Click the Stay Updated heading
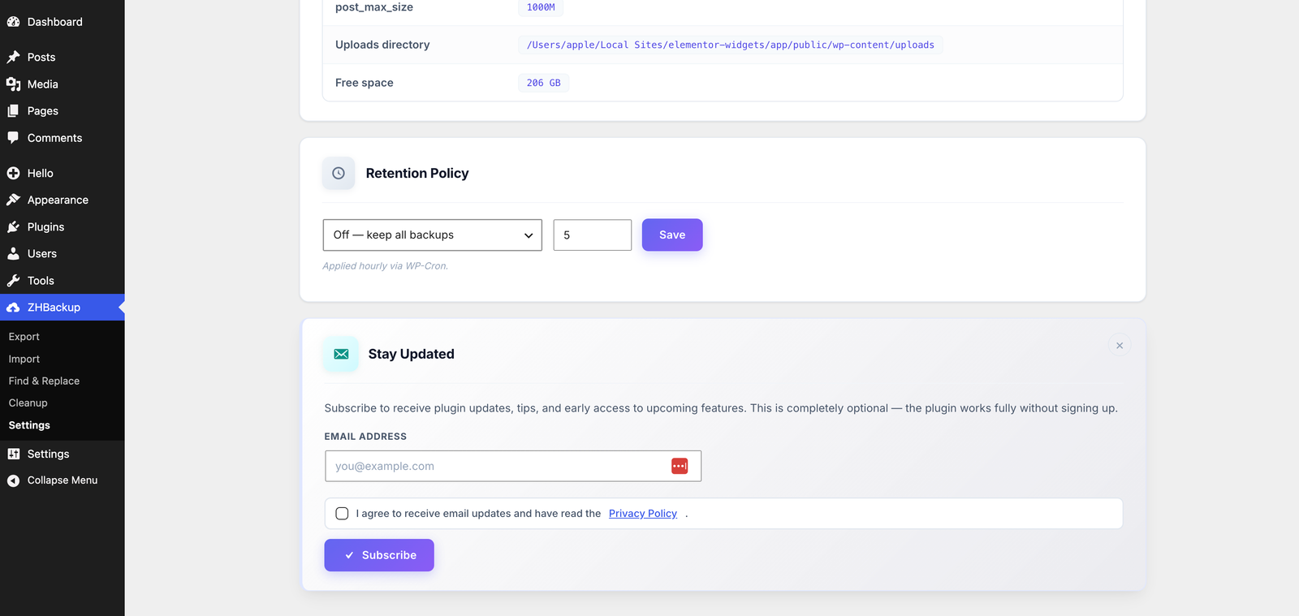The image size is (1299, 616). (x=412, y=354)
